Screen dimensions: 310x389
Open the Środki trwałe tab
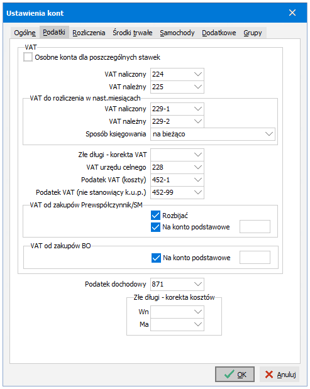click(x=133, y=33)
